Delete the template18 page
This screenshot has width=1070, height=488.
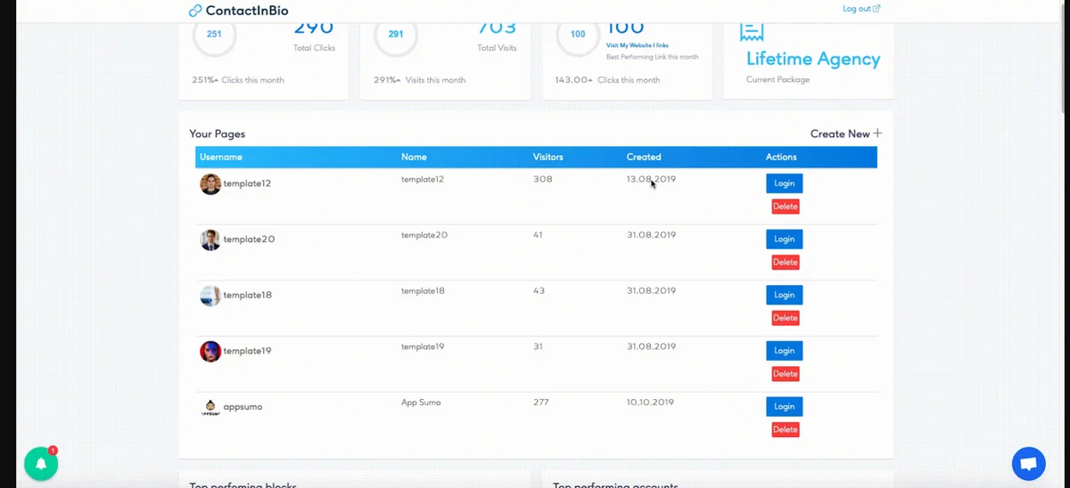tap(786, 318)
